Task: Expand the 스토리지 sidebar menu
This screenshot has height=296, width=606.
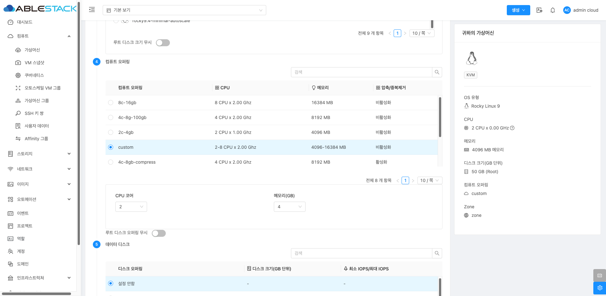Action: (x=39, y=154)
